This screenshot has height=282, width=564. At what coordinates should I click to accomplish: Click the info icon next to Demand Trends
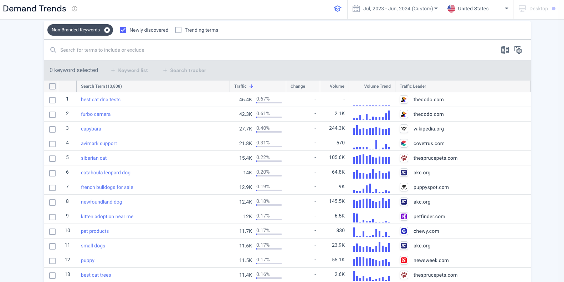(x=75, y=9)
